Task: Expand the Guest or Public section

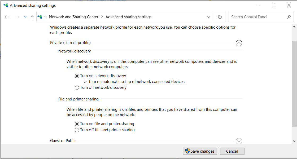Action: pos(239,141)
